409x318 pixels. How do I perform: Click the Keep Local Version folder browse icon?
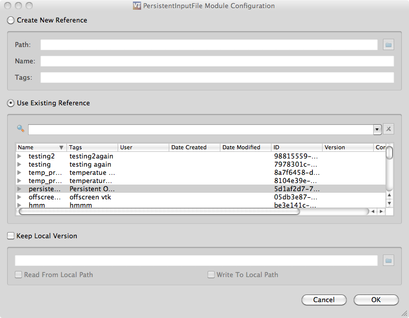tap(389, 261)
